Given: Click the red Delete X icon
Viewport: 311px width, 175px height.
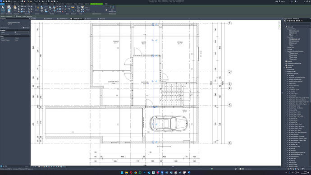Looking at the screenshot, I should (x=63, y=12).
